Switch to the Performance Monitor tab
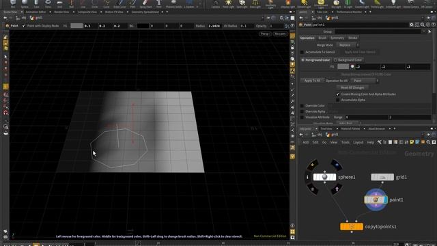The image size is (437, 246). pos(349,12)
